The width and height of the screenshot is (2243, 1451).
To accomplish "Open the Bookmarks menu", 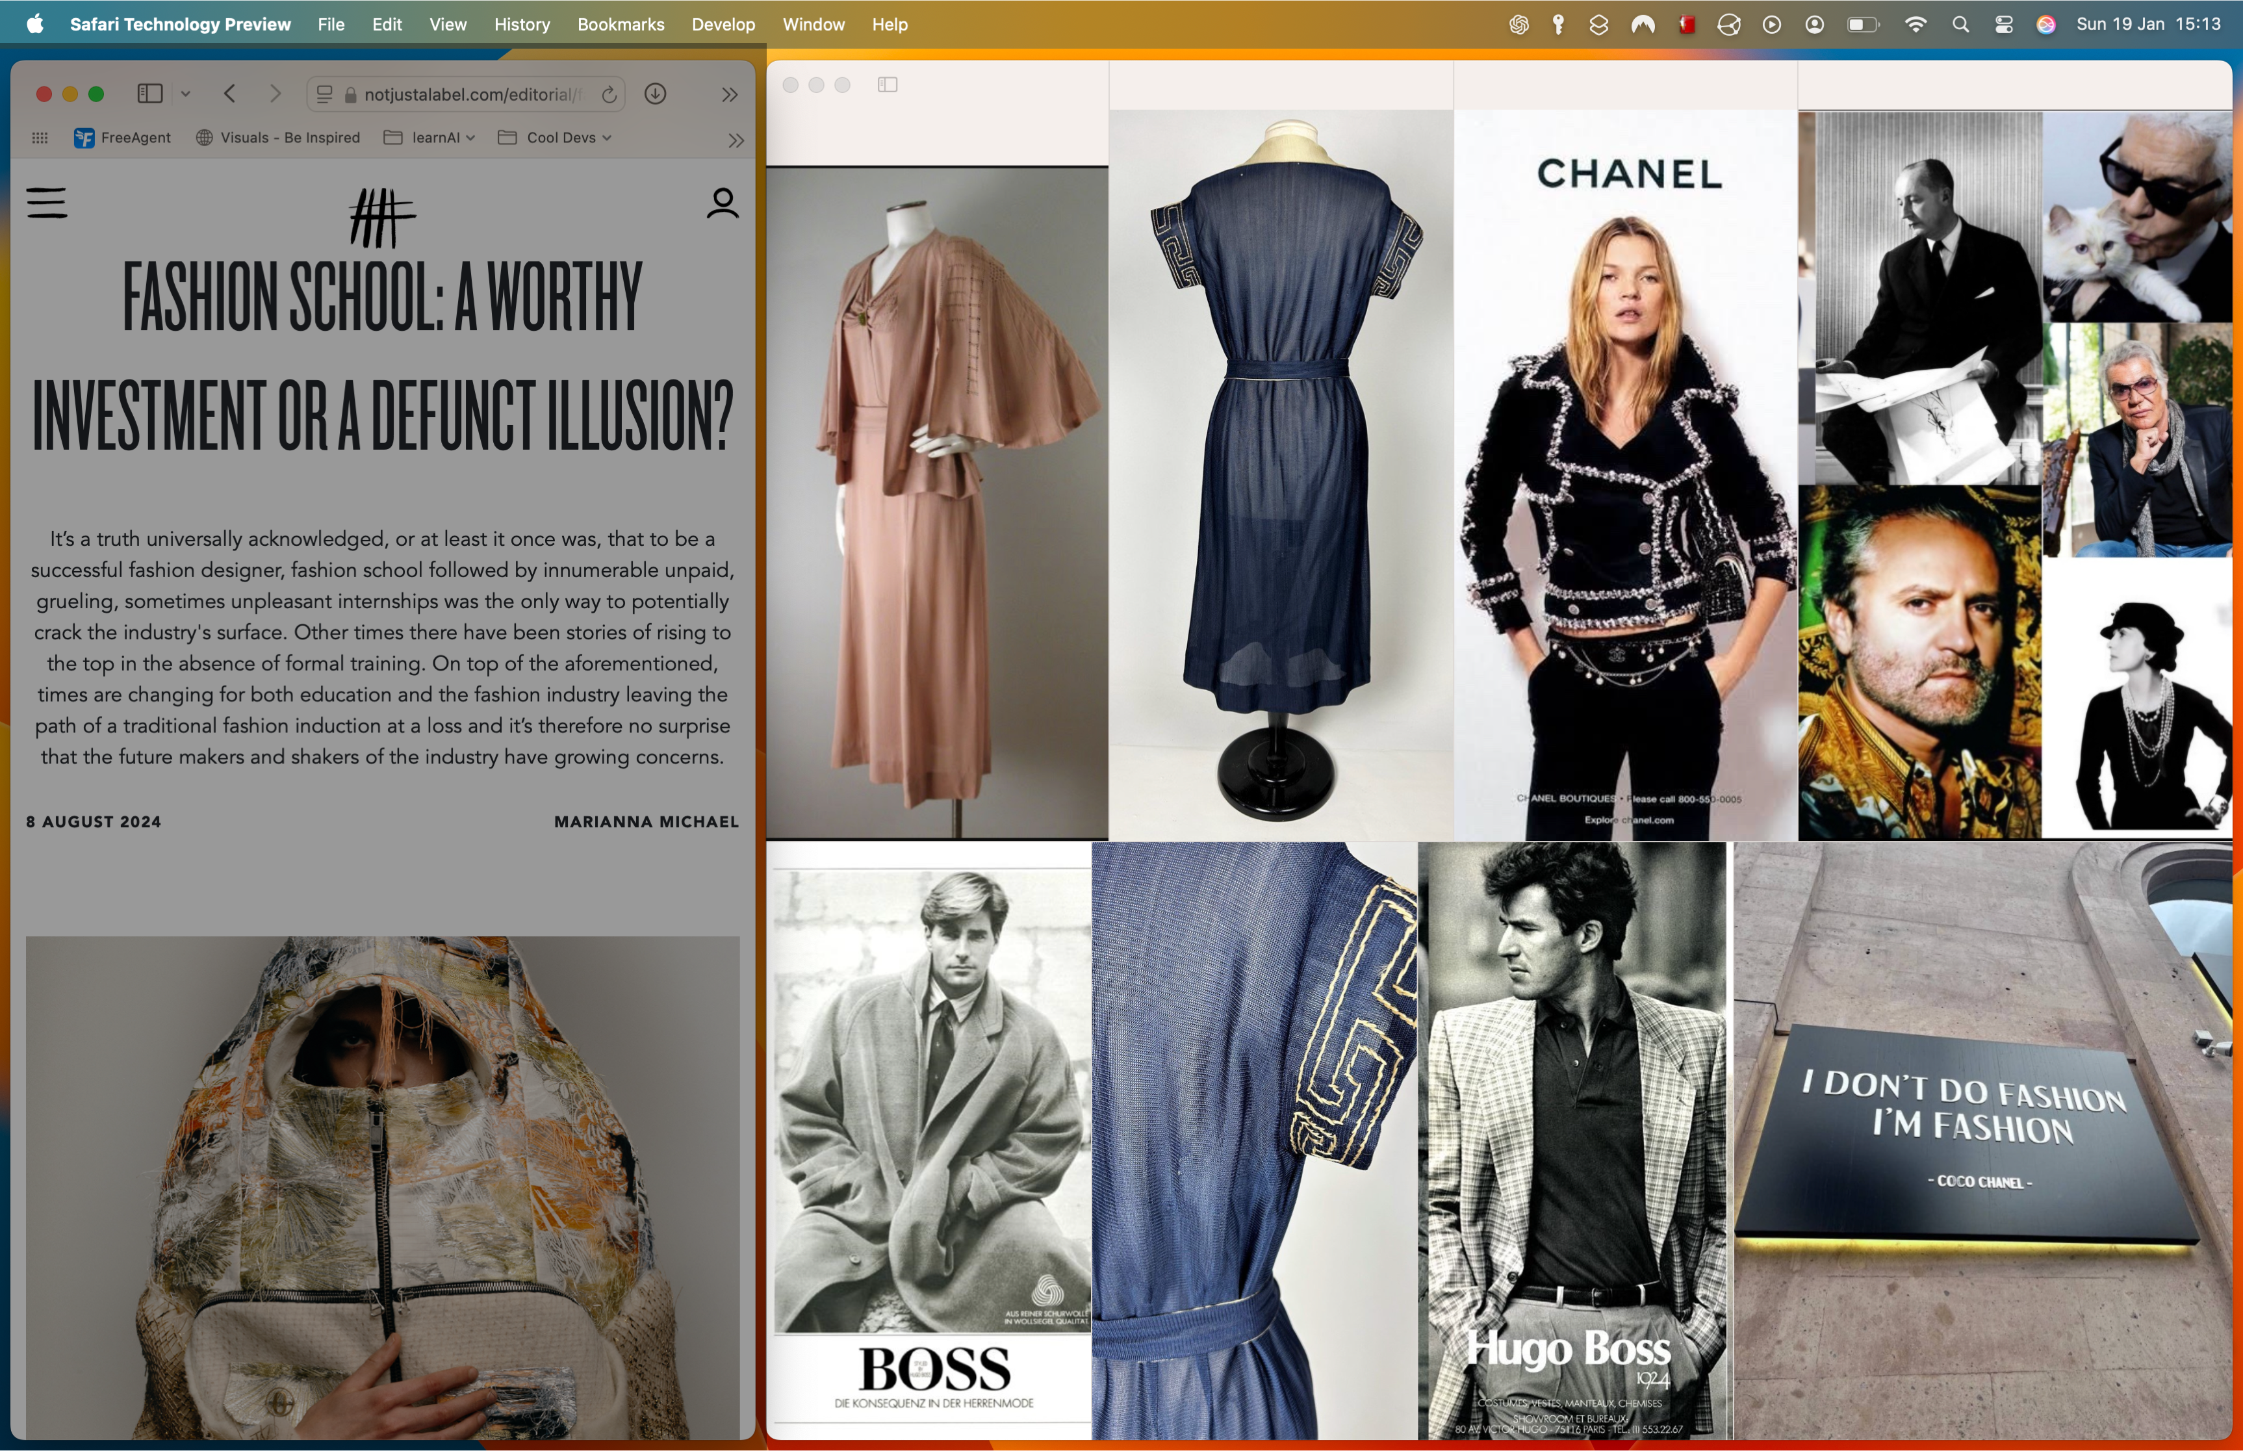I will [620, 25].
